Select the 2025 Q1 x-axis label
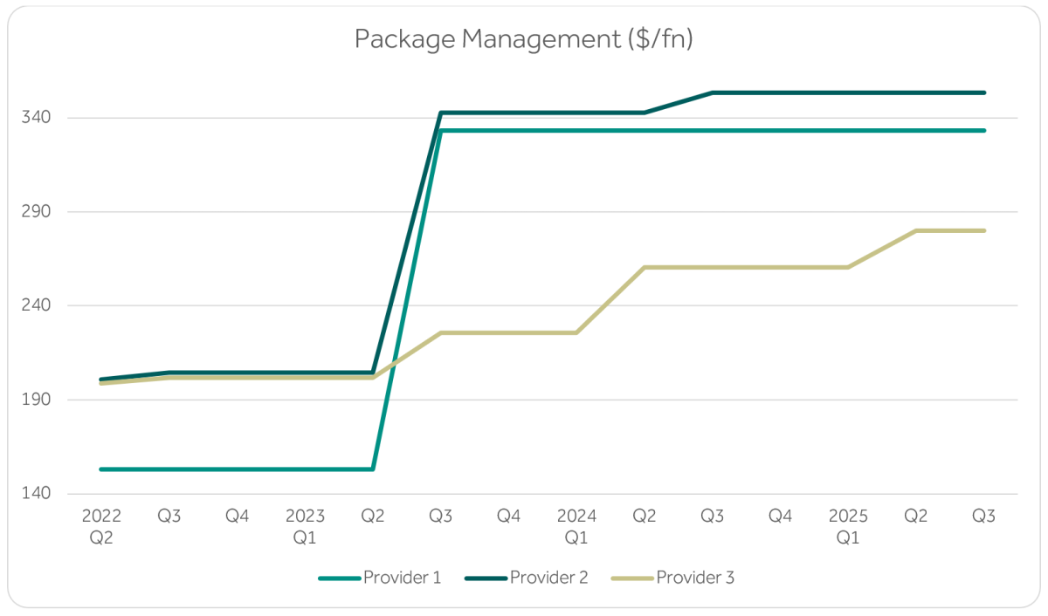The image size is (1048, 616). [848, 526]
